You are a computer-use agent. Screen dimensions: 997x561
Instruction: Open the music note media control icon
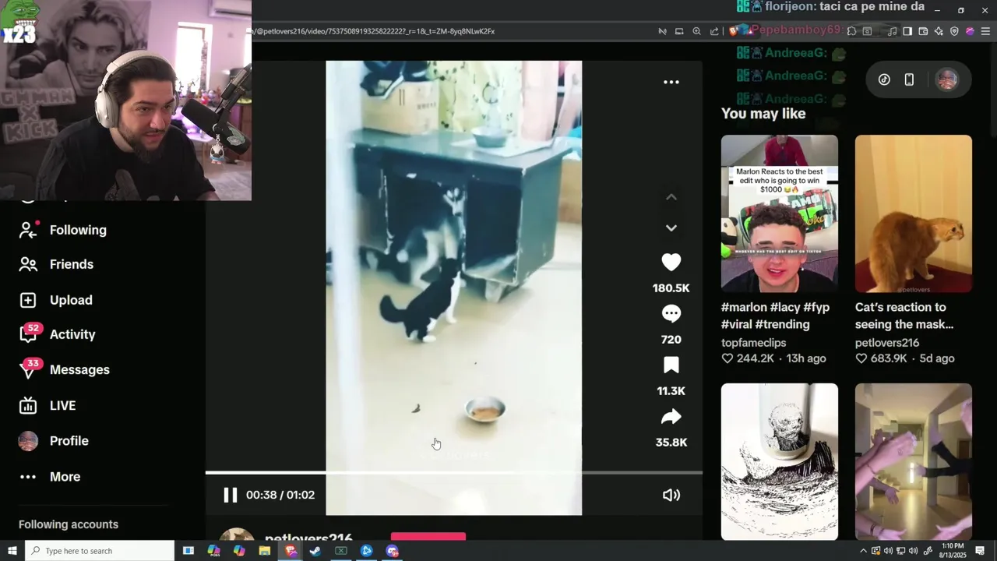(892, 31)
